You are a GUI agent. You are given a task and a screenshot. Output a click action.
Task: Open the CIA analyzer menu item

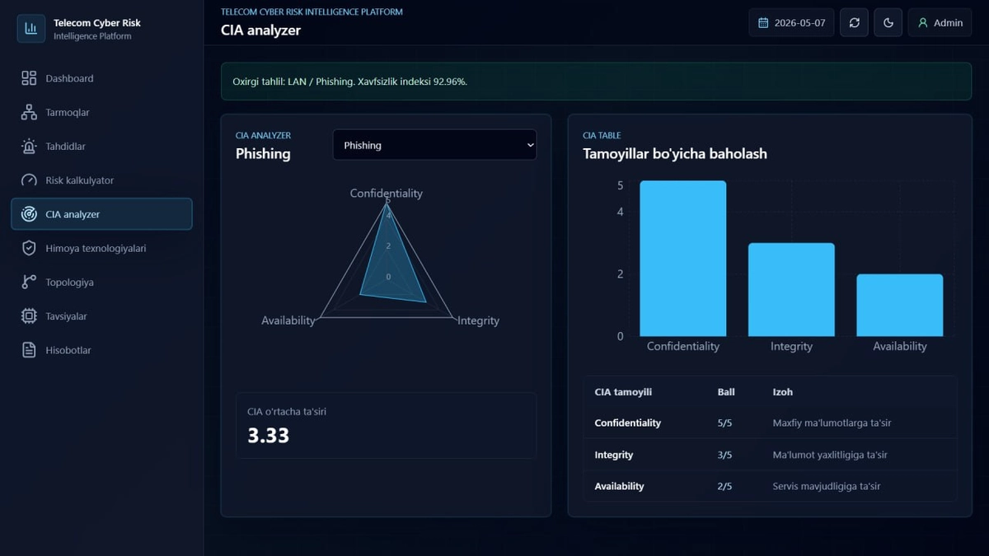point(101,214)
